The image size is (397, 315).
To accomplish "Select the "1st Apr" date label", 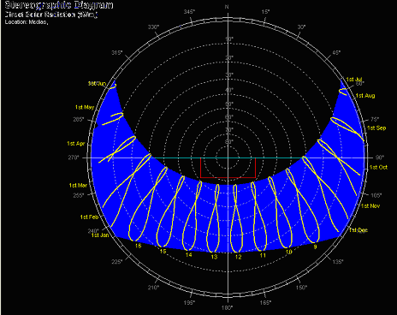I will 76,144.
